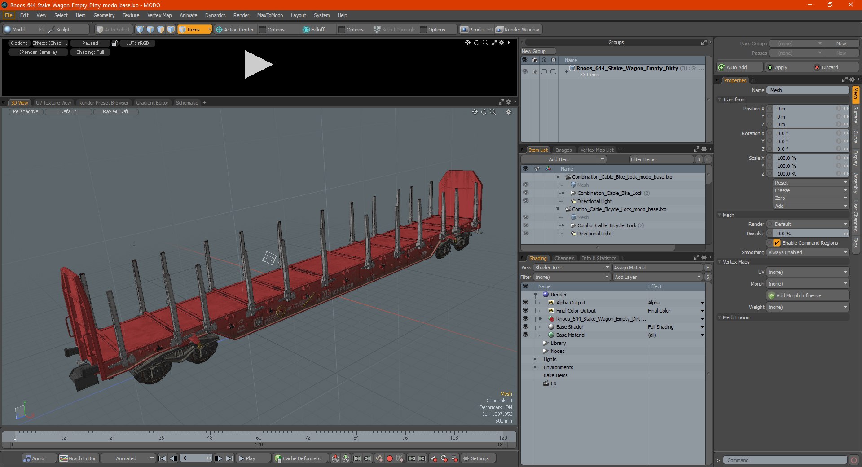Viewport: 862px width, 467px height.
Task: Switch to Items selection mode
Action: (x=194, y=30)
